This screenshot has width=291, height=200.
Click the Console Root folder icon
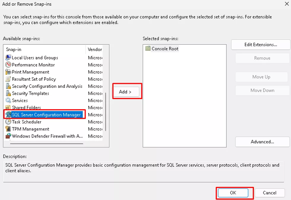(x=148, y=48)
